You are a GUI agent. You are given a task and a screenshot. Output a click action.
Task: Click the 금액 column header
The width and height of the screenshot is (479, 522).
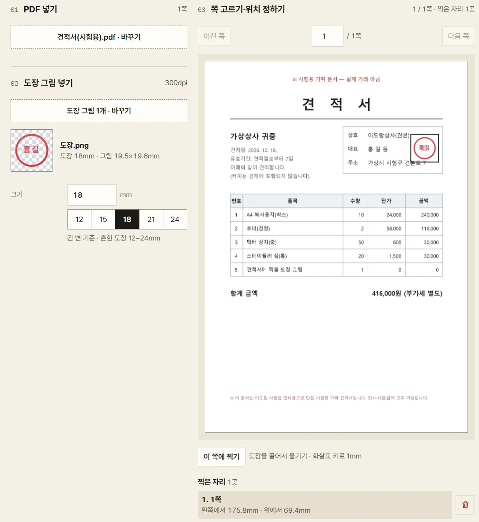pos(424,201)
